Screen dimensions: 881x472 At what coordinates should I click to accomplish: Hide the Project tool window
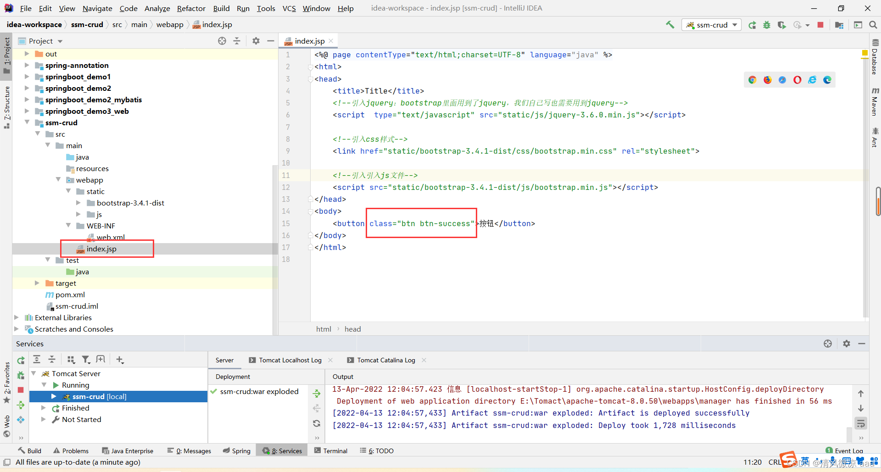tap(271, 41)
